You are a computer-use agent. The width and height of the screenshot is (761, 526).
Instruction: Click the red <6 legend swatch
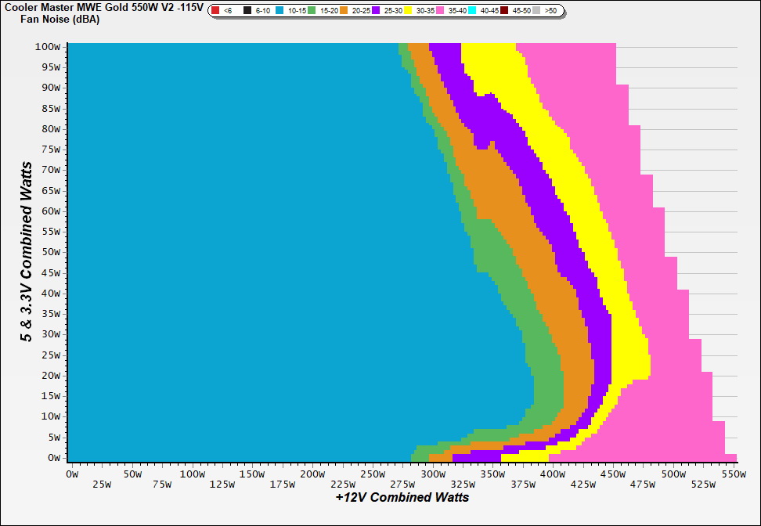click(215, 11)
